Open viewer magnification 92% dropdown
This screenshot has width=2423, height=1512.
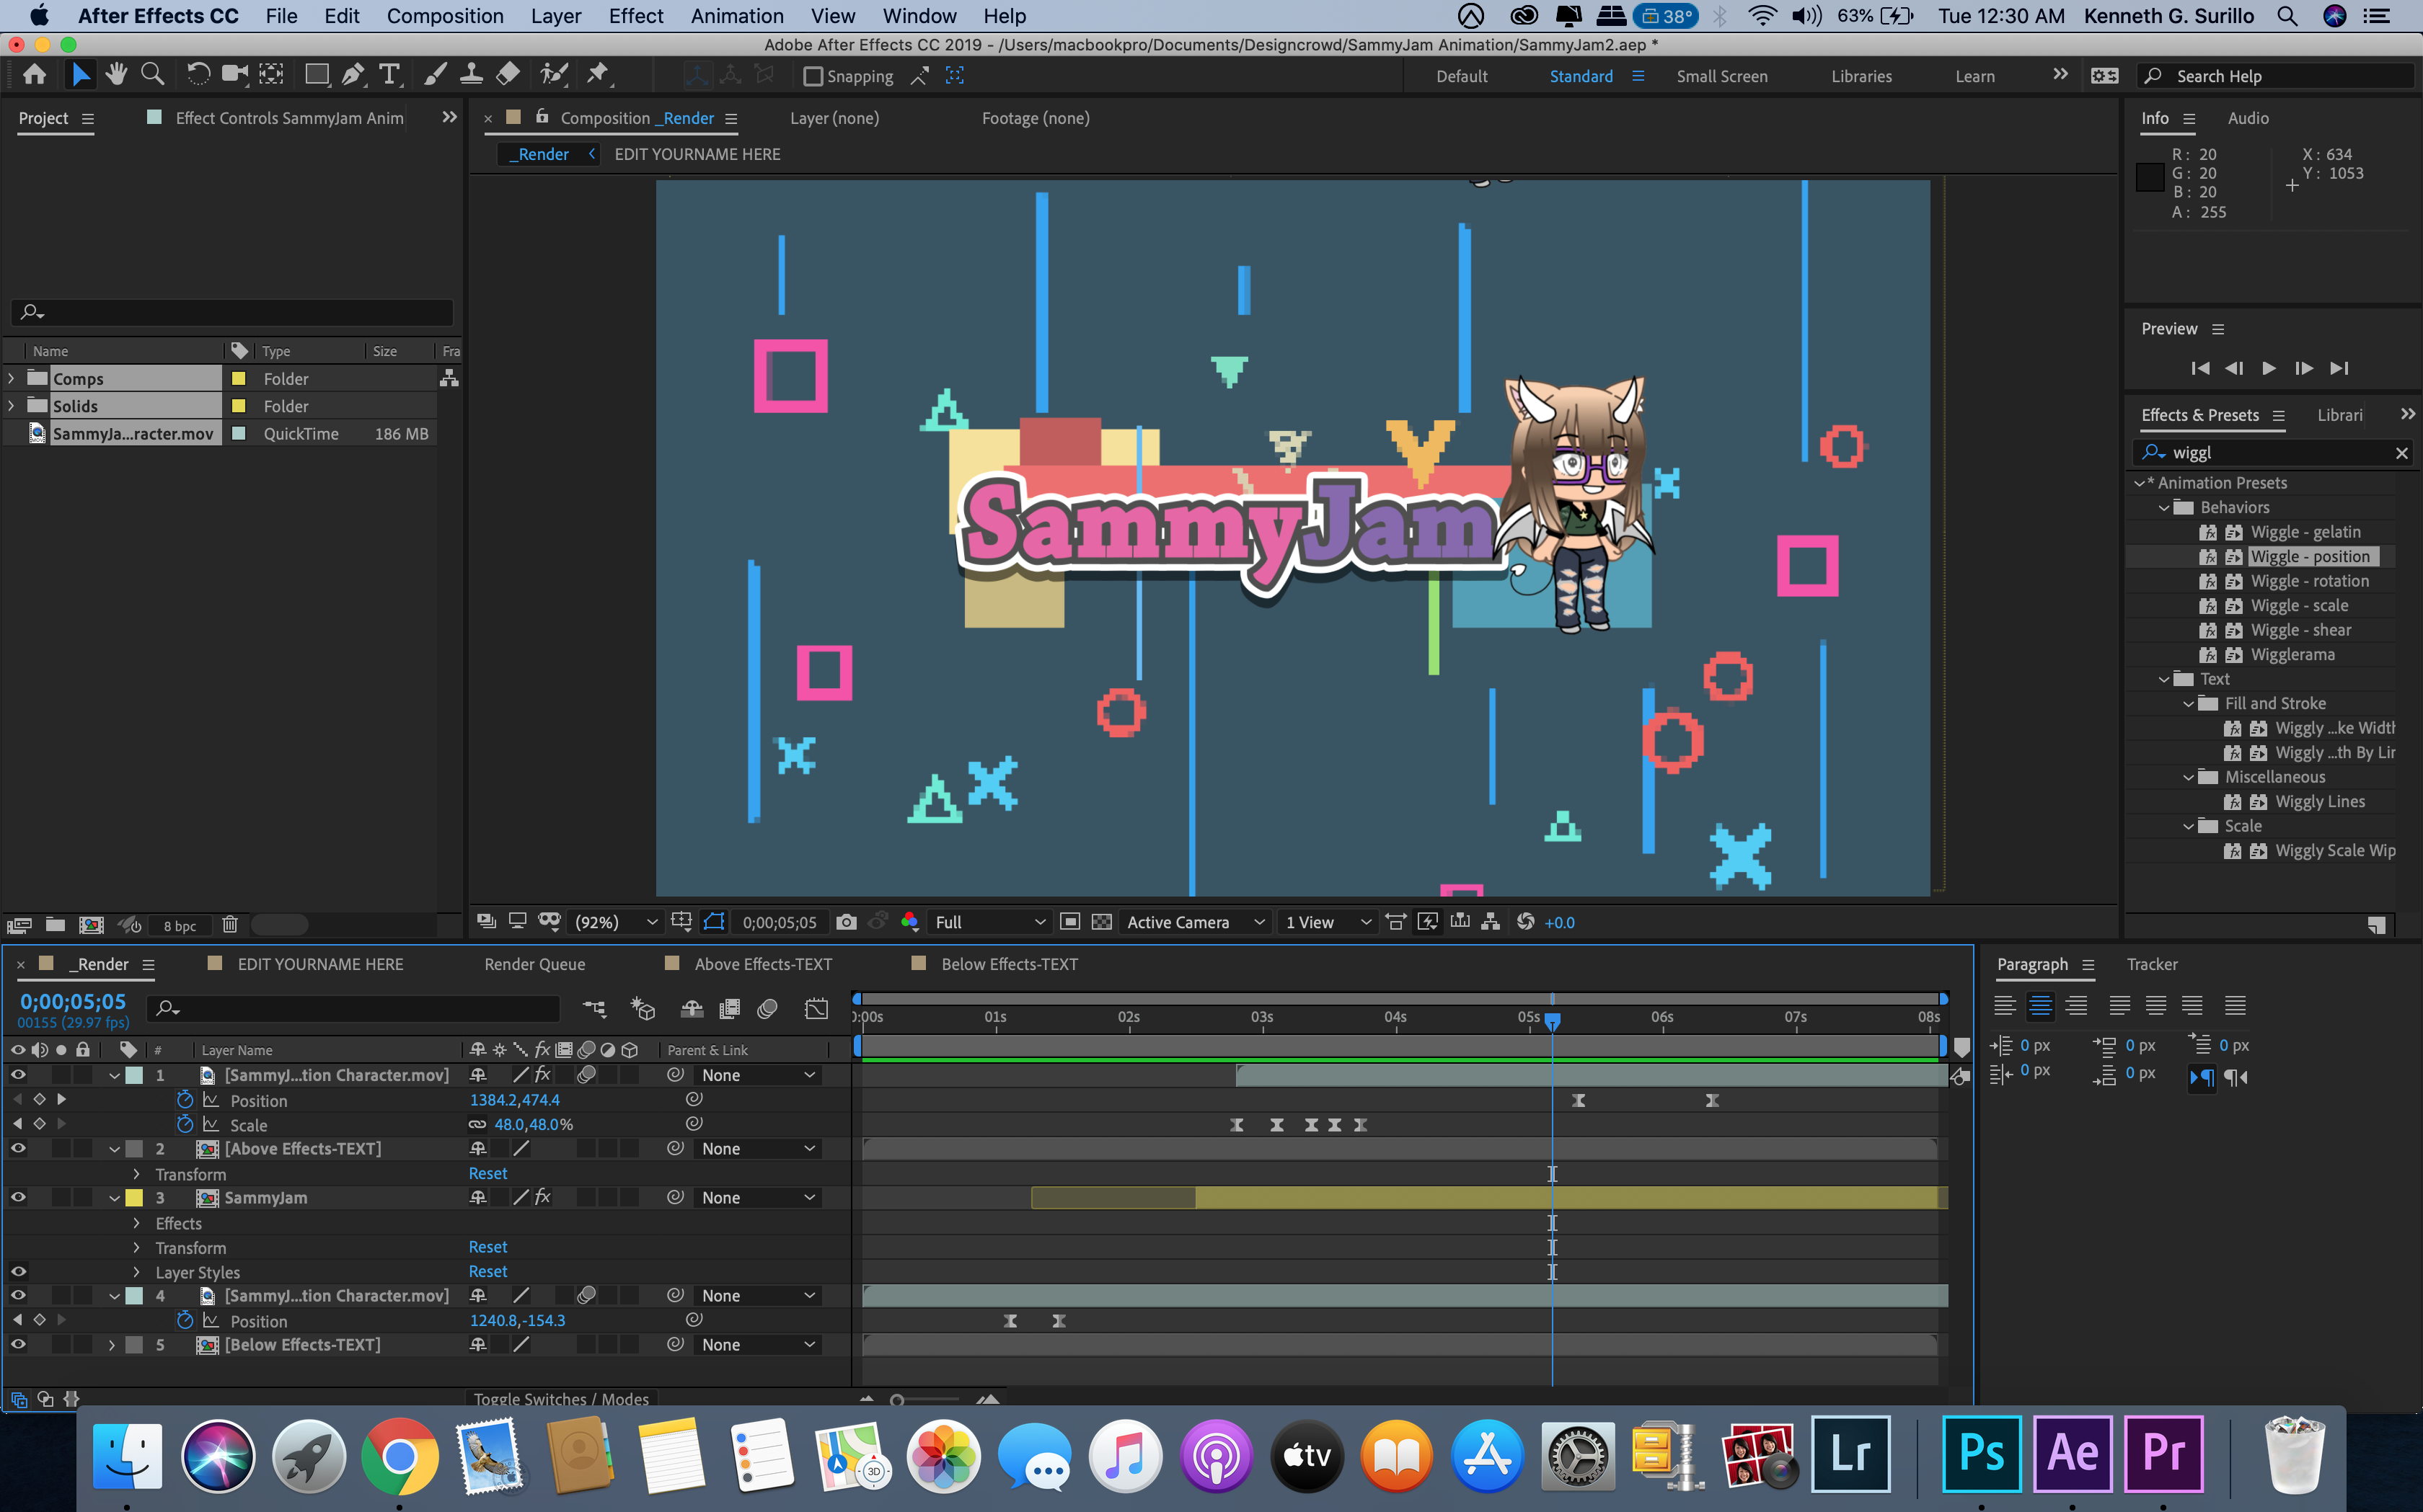pyautogui.click(x=615, y=922)
